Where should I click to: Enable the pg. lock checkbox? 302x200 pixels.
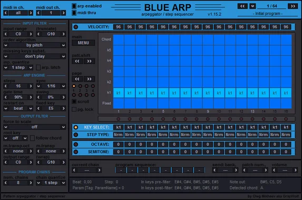click(74, 109)
